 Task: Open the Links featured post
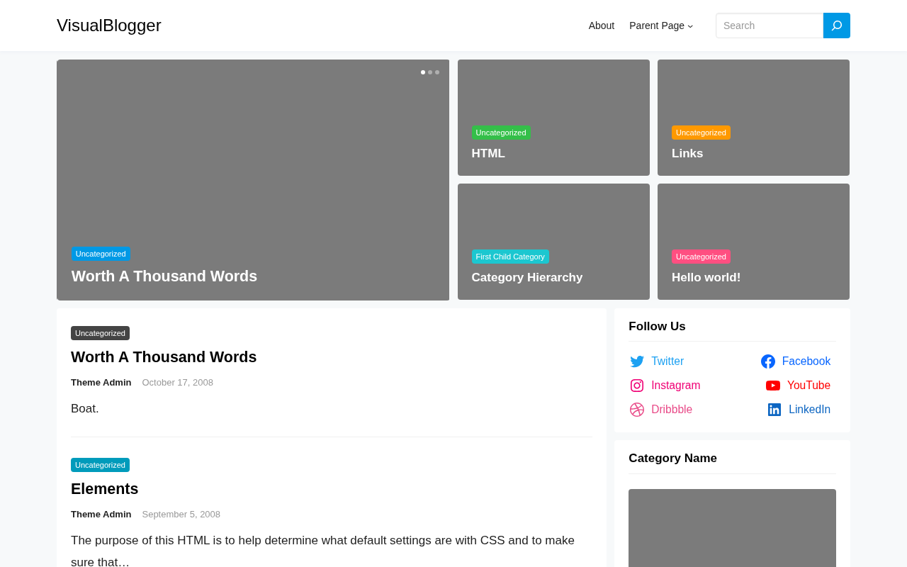tap(687, 154)
